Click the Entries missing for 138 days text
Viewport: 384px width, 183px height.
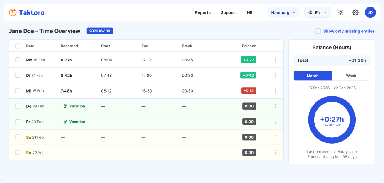pyautogui.click(x=332, y=157)
